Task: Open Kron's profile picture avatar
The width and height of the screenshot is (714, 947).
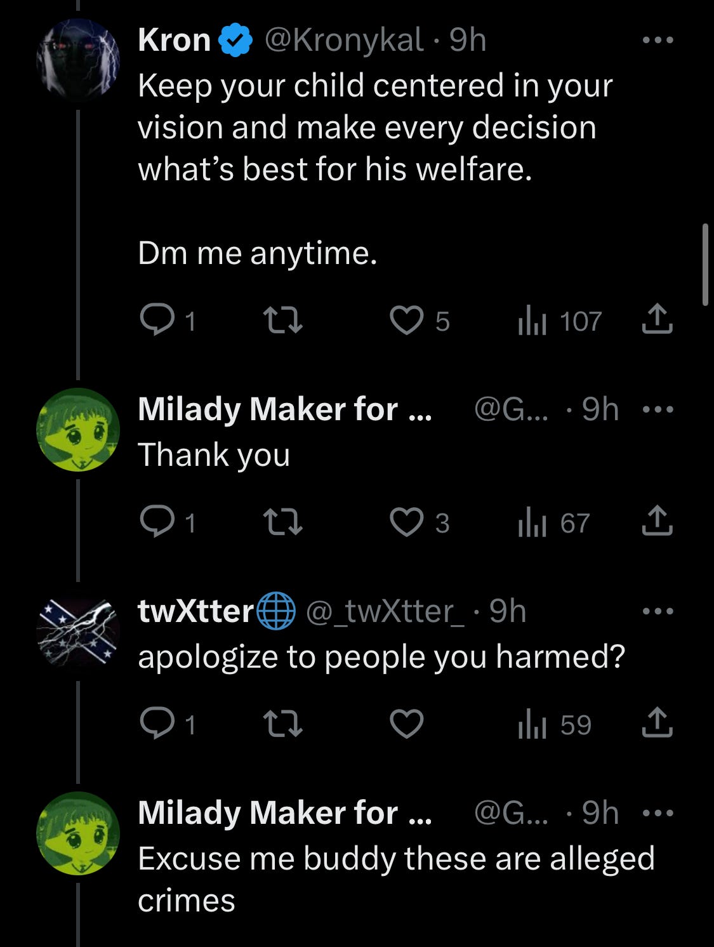Action: click(x=78, y=60)
